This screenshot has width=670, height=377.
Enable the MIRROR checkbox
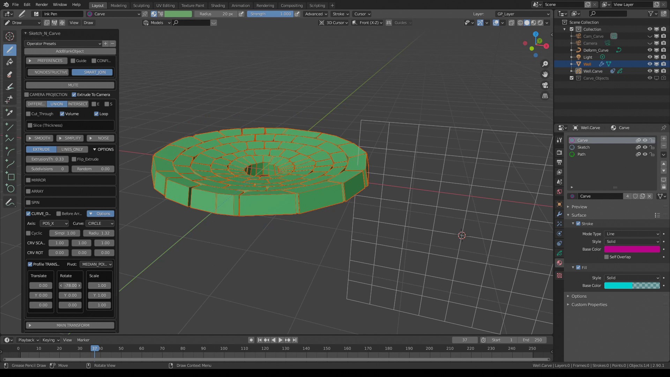28,180
